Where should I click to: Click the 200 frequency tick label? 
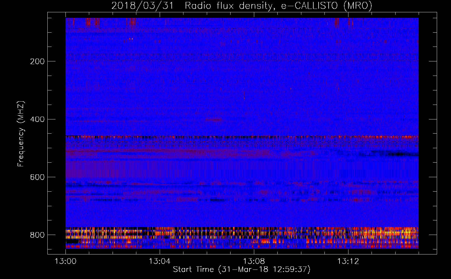[x=37, y=61]
